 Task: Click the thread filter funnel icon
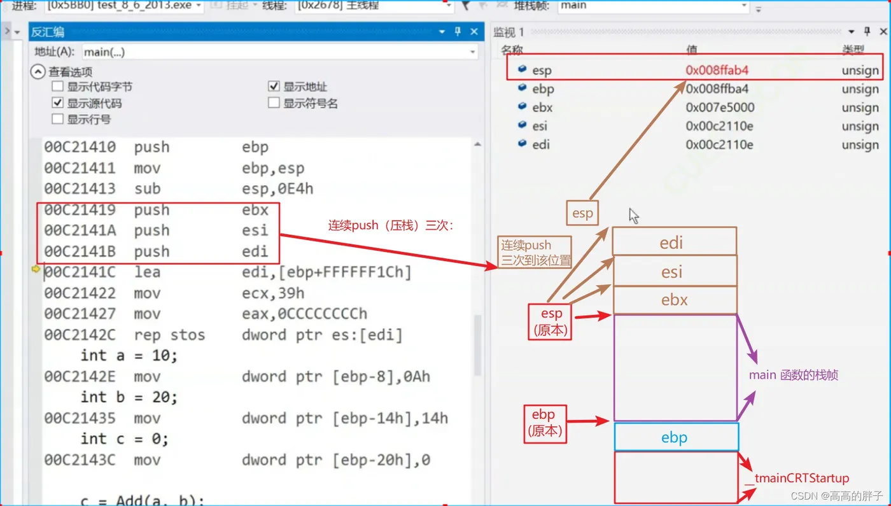click(466, 5)
